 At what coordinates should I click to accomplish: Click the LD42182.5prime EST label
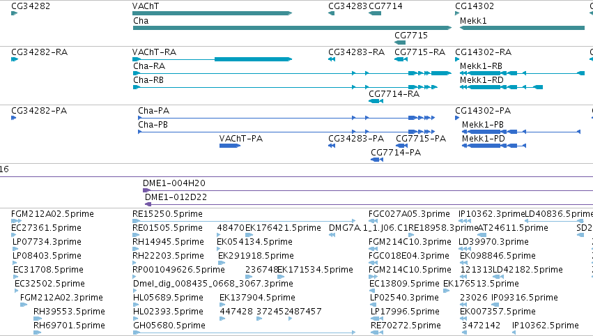point(527,270)
